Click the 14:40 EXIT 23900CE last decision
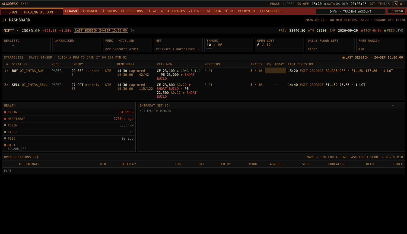 326,85
